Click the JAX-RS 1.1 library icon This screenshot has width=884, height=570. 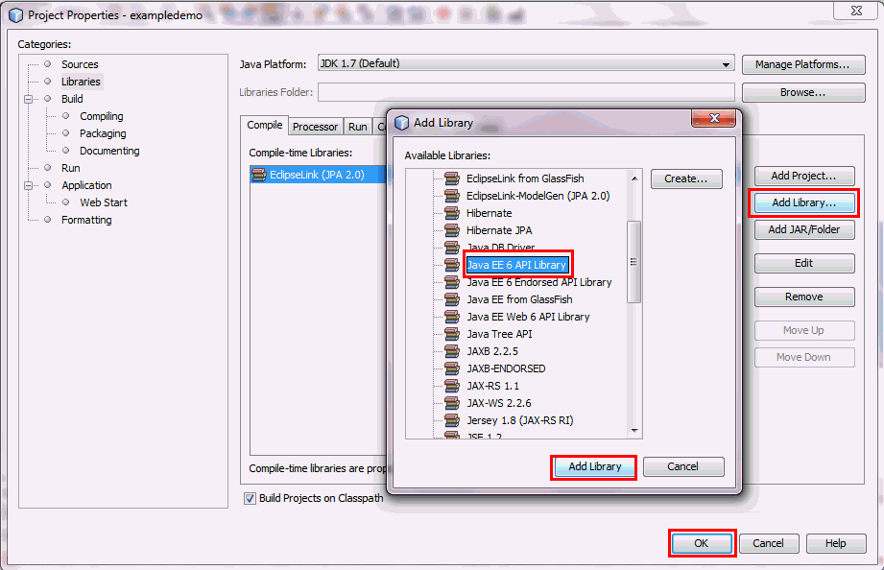click(451, 386)
